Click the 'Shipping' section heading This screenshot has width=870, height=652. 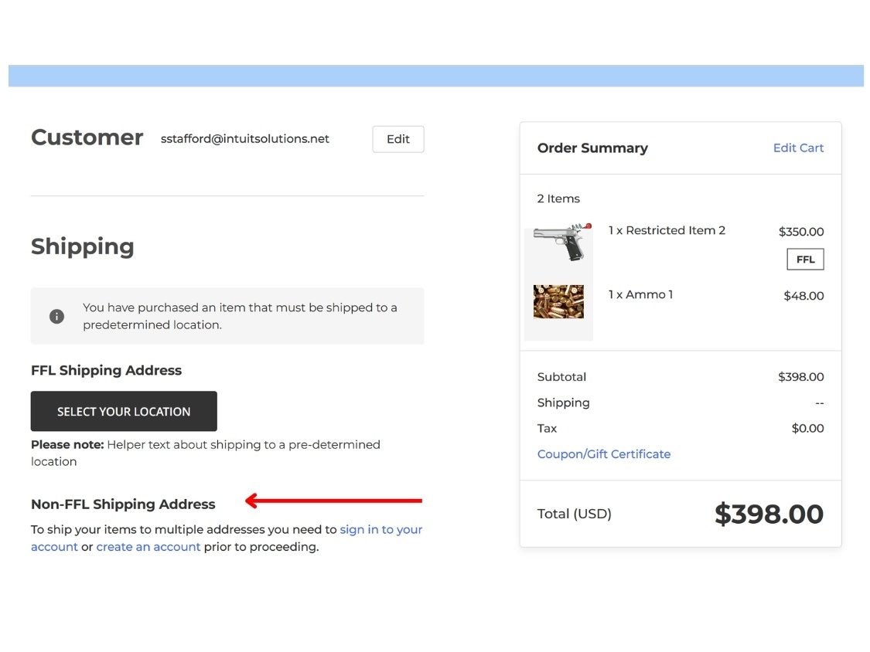coord(82,246)
